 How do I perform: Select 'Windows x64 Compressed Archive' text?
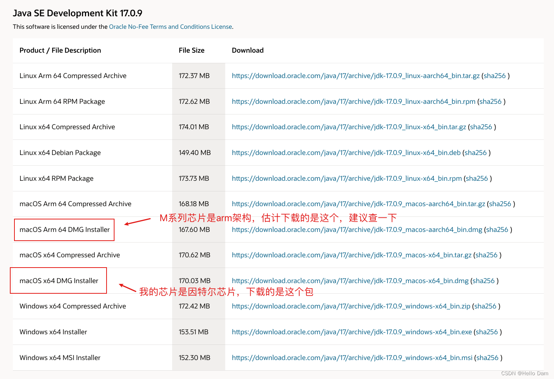click(x=73, y=306)
